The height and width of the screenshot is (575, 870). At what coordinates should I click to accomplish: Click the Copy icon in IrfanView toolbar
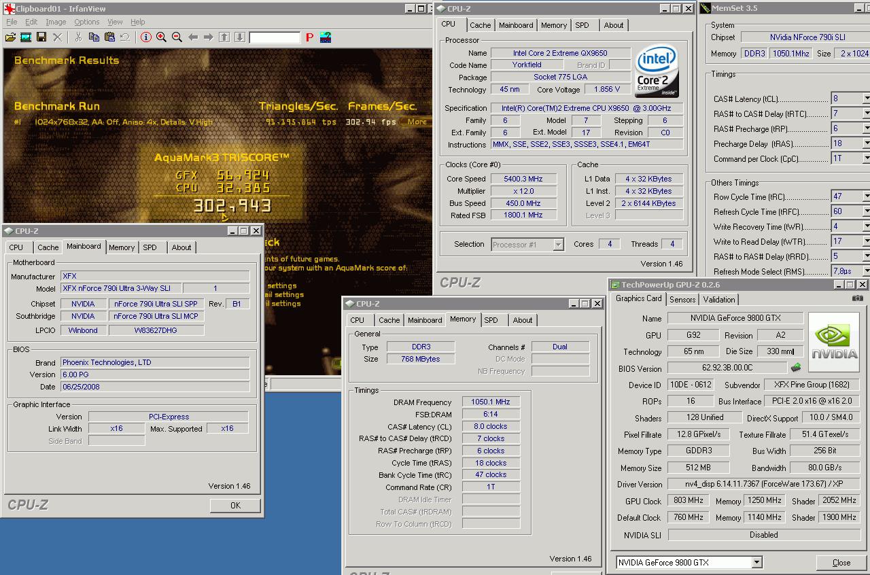(94, 37)
